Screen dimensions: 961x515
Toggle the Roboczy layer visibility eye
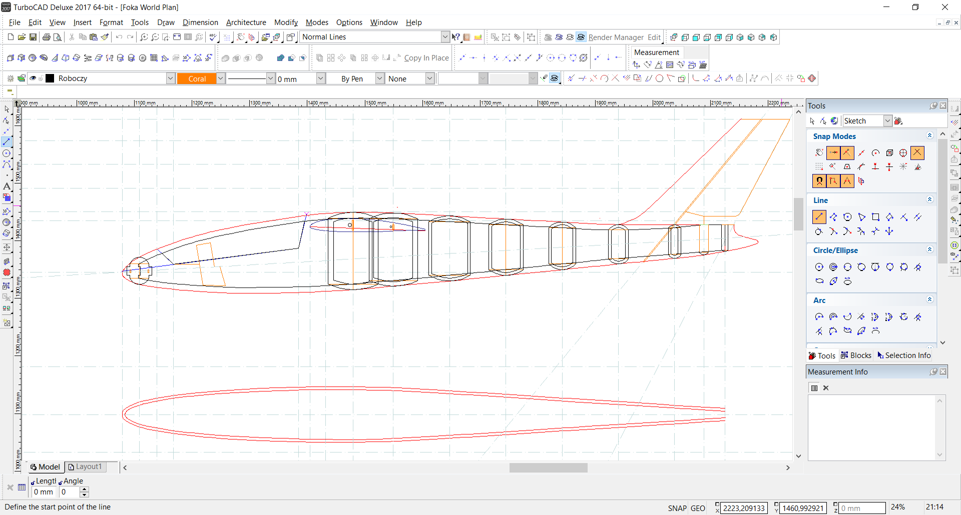tap(33, 78)
